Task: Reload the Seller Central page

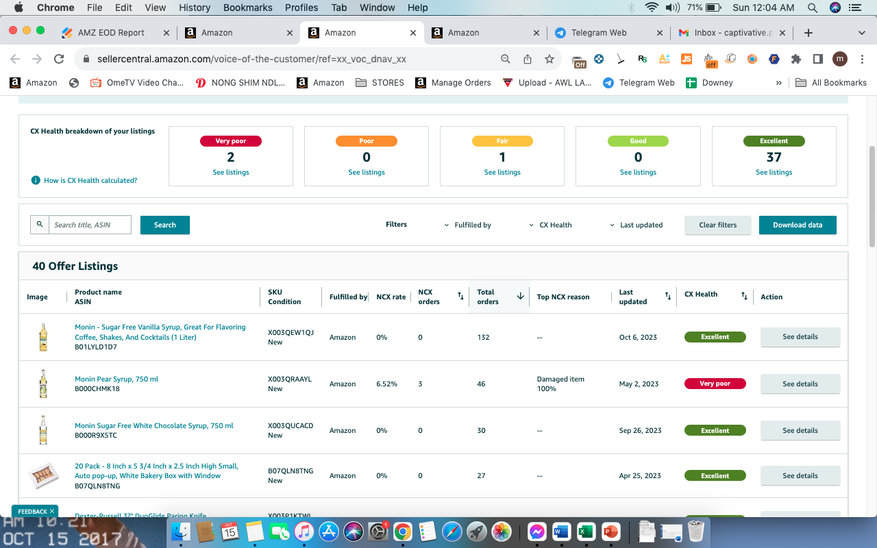Action: (59, 59)
